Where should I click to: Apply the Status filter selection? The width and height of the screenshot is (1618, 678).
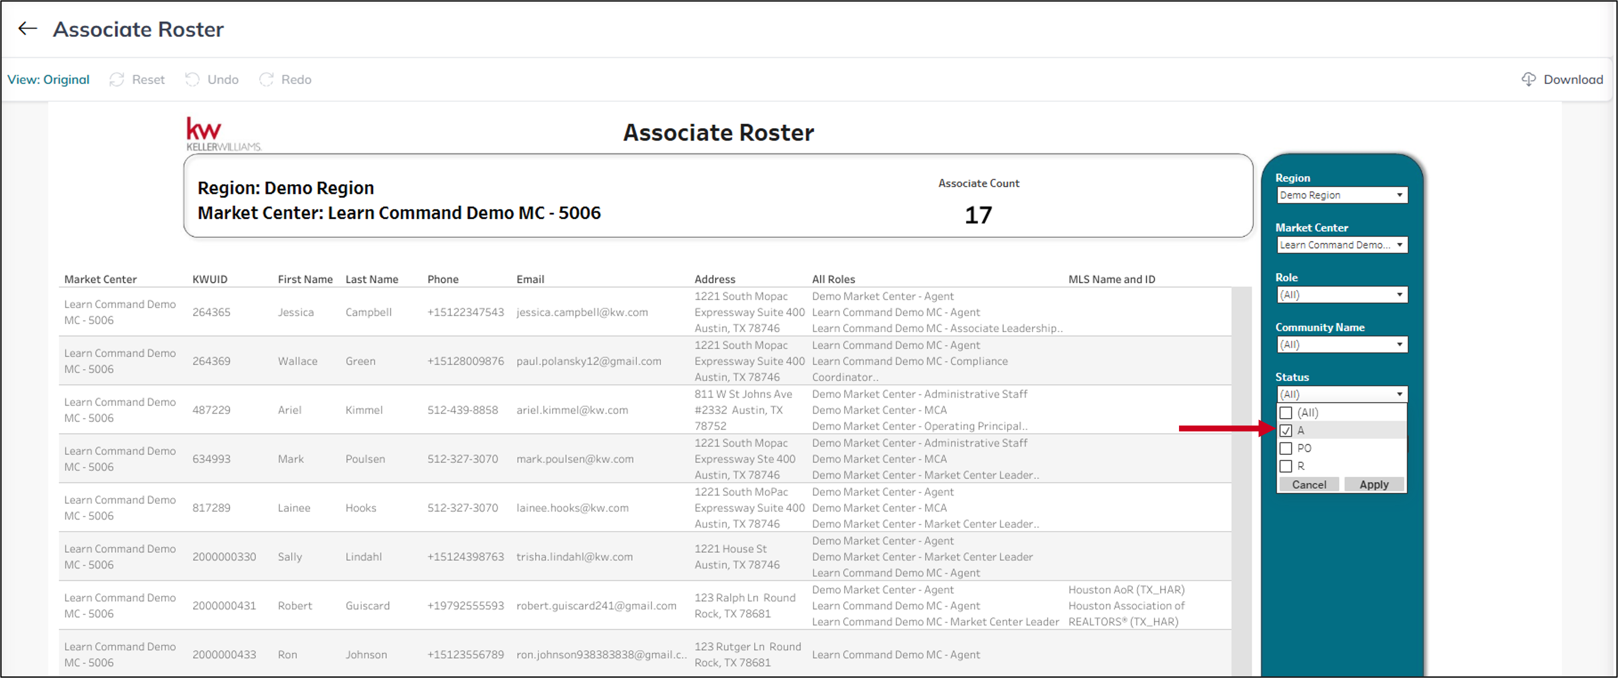point(1374,485)
